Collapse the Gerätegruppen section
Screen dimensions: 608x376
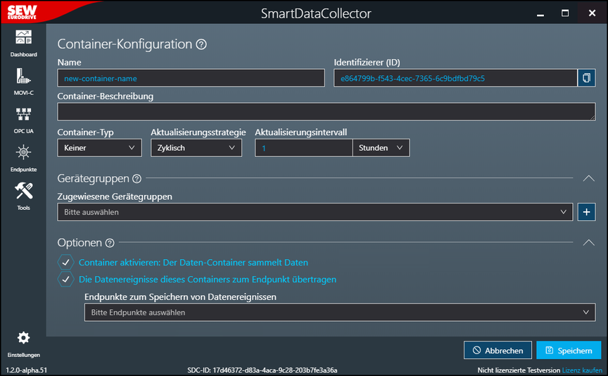(589, 179)
